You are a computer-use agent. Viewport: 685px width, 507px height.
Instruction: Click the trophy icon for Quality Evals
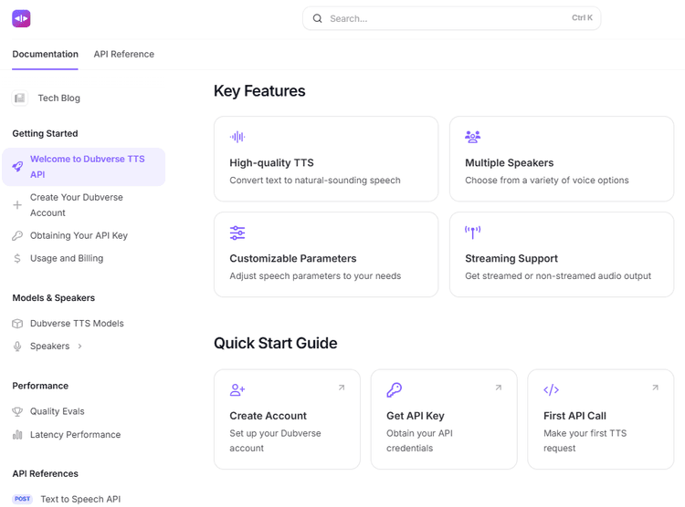pos(17,412)
